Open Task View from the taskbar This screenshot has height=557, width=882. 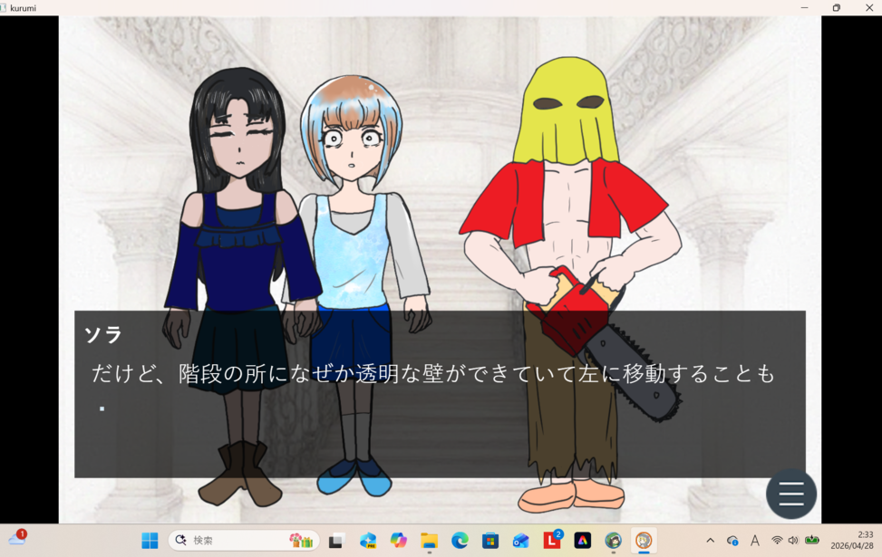click(335, 541)
